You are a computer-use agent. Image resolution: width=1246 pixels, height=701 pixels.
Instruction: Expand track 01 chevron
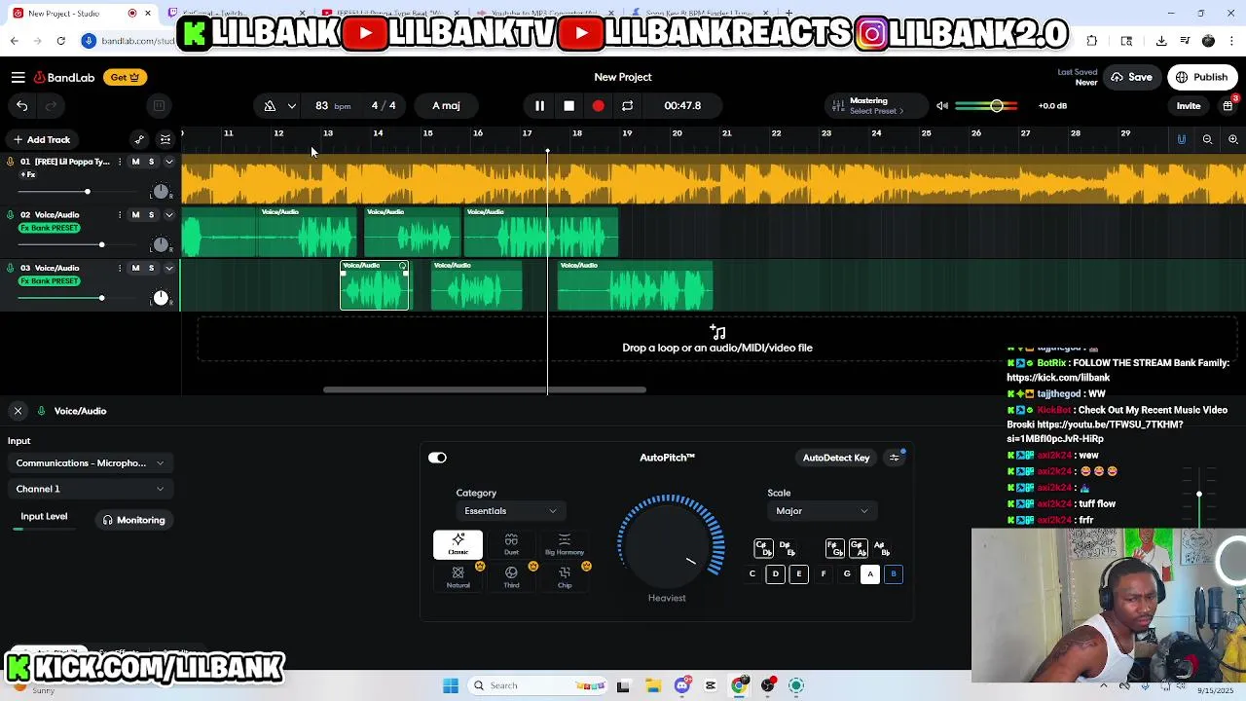168,162
